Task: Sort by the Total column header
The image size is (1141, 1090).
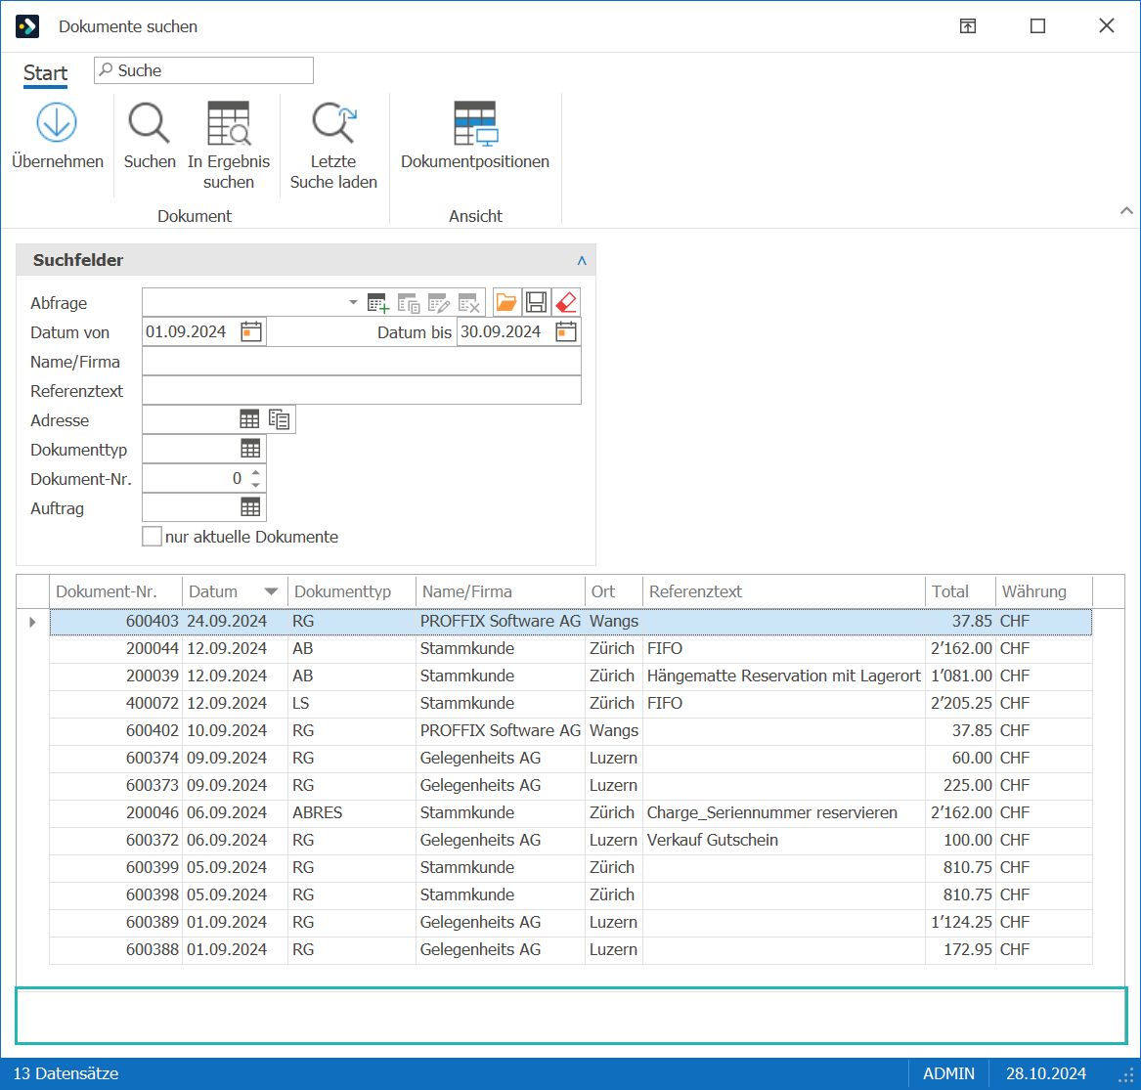Action: (960, 591)
